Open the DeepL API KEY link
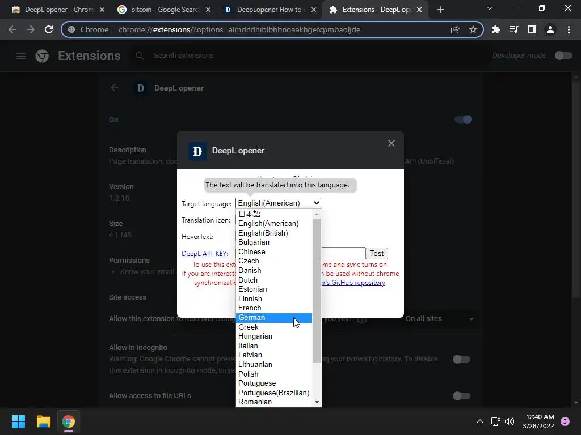 pos(204,254)
